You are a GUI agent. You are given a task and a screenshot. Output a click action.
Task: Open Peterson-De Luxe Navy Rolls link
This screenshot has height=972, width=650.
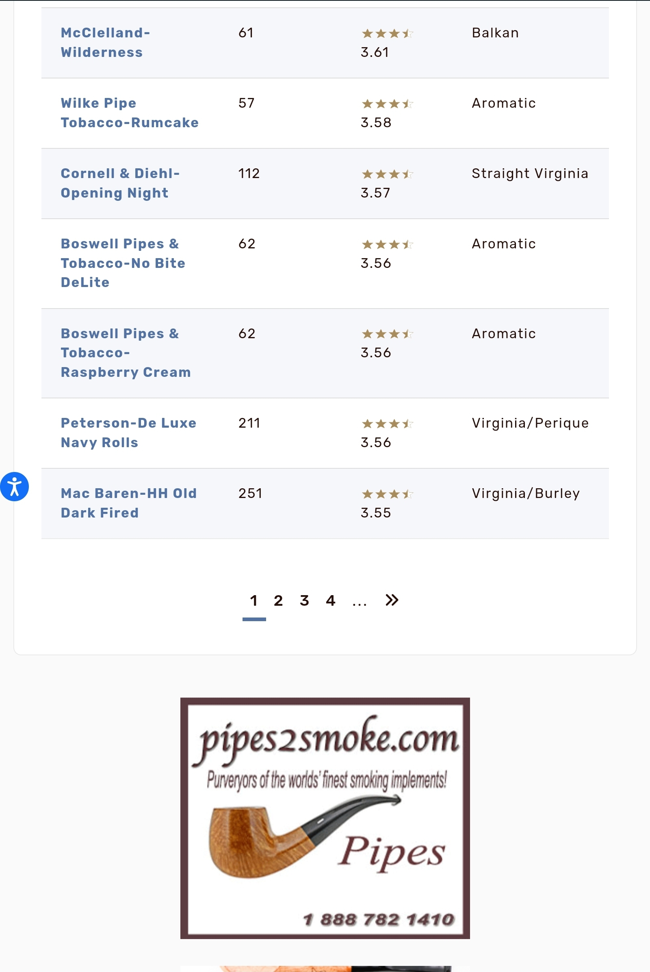pos(128,433)
